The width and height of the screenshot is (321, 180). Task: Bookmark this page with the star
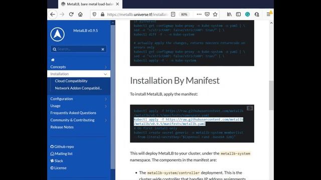(215, 14)
